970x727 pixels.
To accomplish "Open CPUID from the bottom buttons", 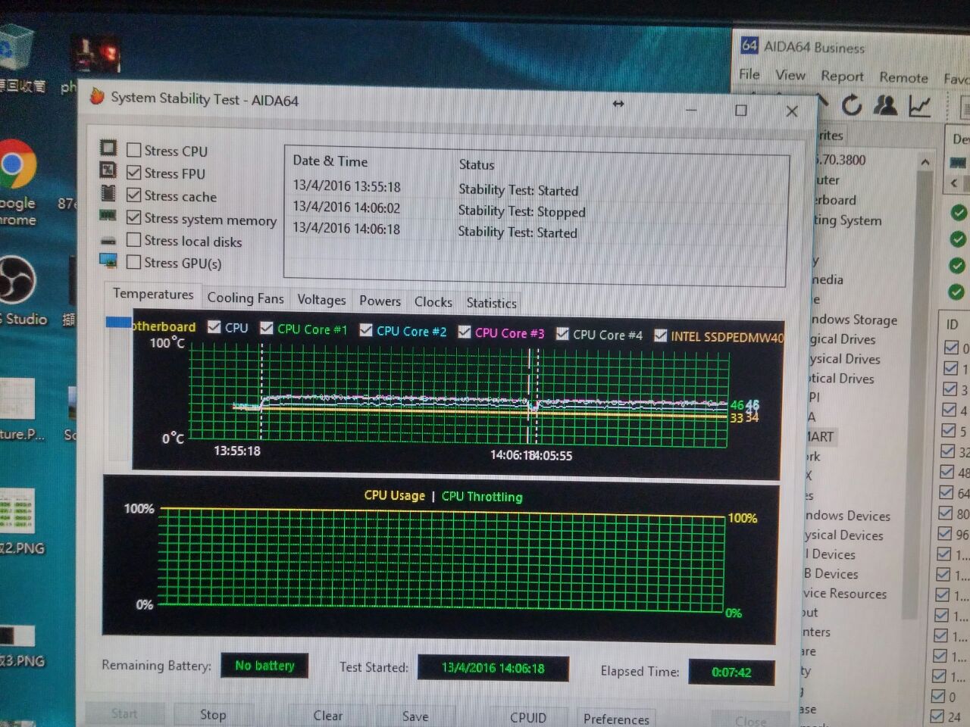I will coord(527,717).
